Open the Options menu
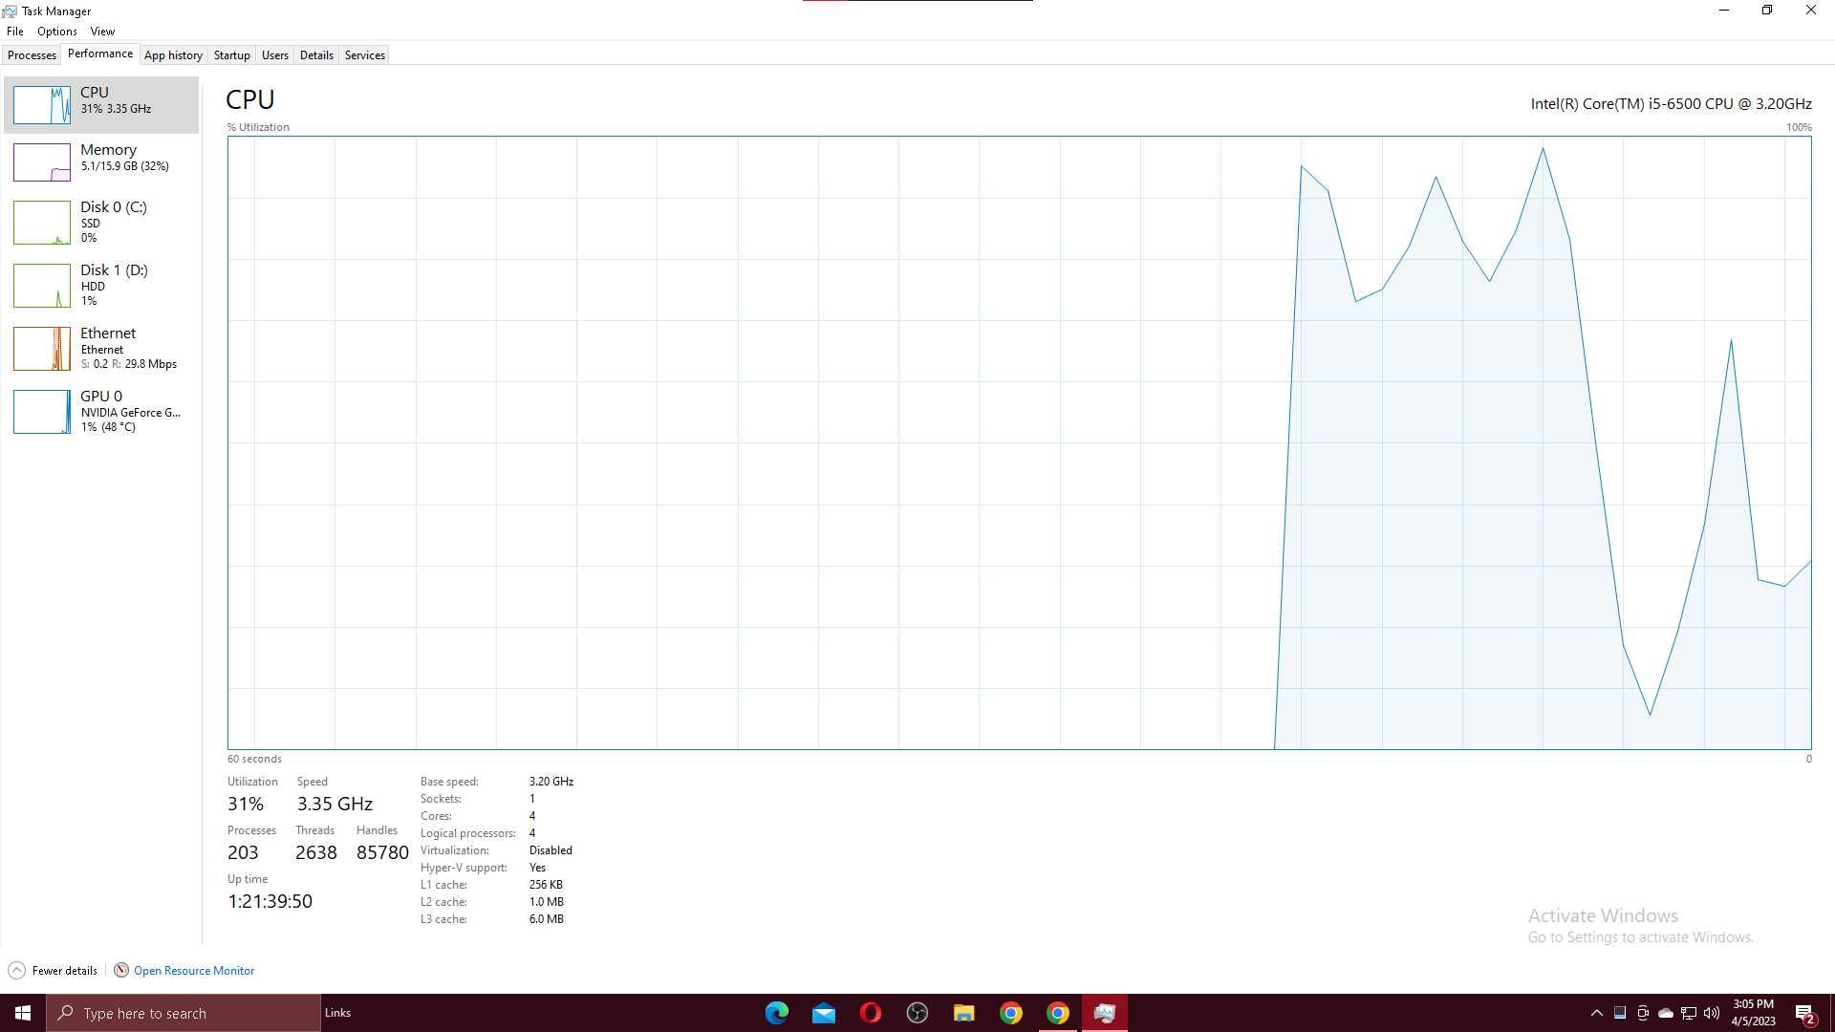1835x1032 pixels. click(57, 32)
